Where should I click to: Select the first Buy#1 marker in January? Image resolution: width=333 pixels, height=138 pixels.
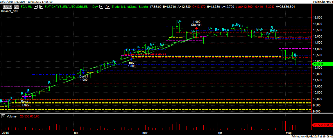(x=25, y=98)
